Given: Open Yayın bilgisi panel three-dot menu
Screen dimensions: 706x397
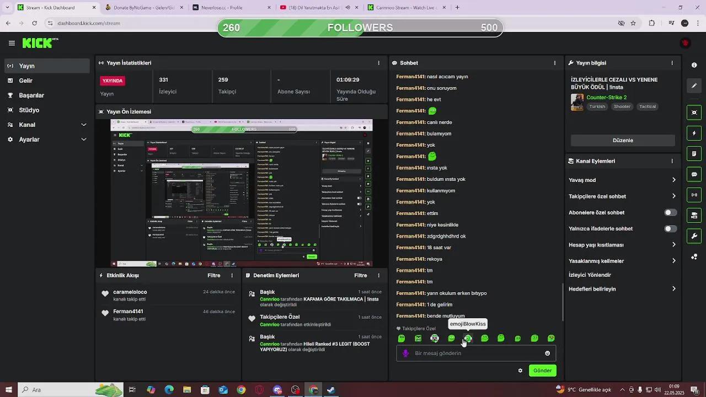Looking at the screenshot, I should tap(672, 63).
